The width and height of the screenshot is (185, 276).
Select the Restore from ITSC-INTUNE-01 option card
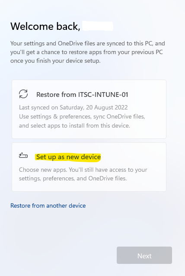89,109
